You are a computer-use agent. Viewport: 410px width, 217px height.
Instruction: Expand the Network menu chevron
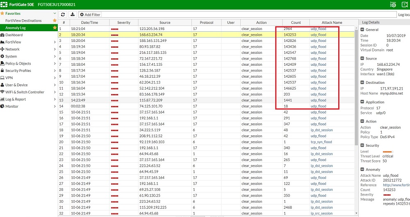pyautogui.click(x=55, y=49)
